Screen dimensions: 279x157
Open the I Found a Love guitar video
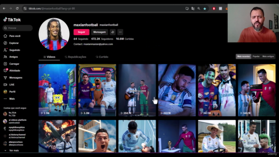point(137,90)
